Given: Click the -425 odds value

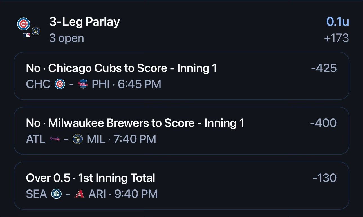Looking at the screenshot, I should click(324, 68).
